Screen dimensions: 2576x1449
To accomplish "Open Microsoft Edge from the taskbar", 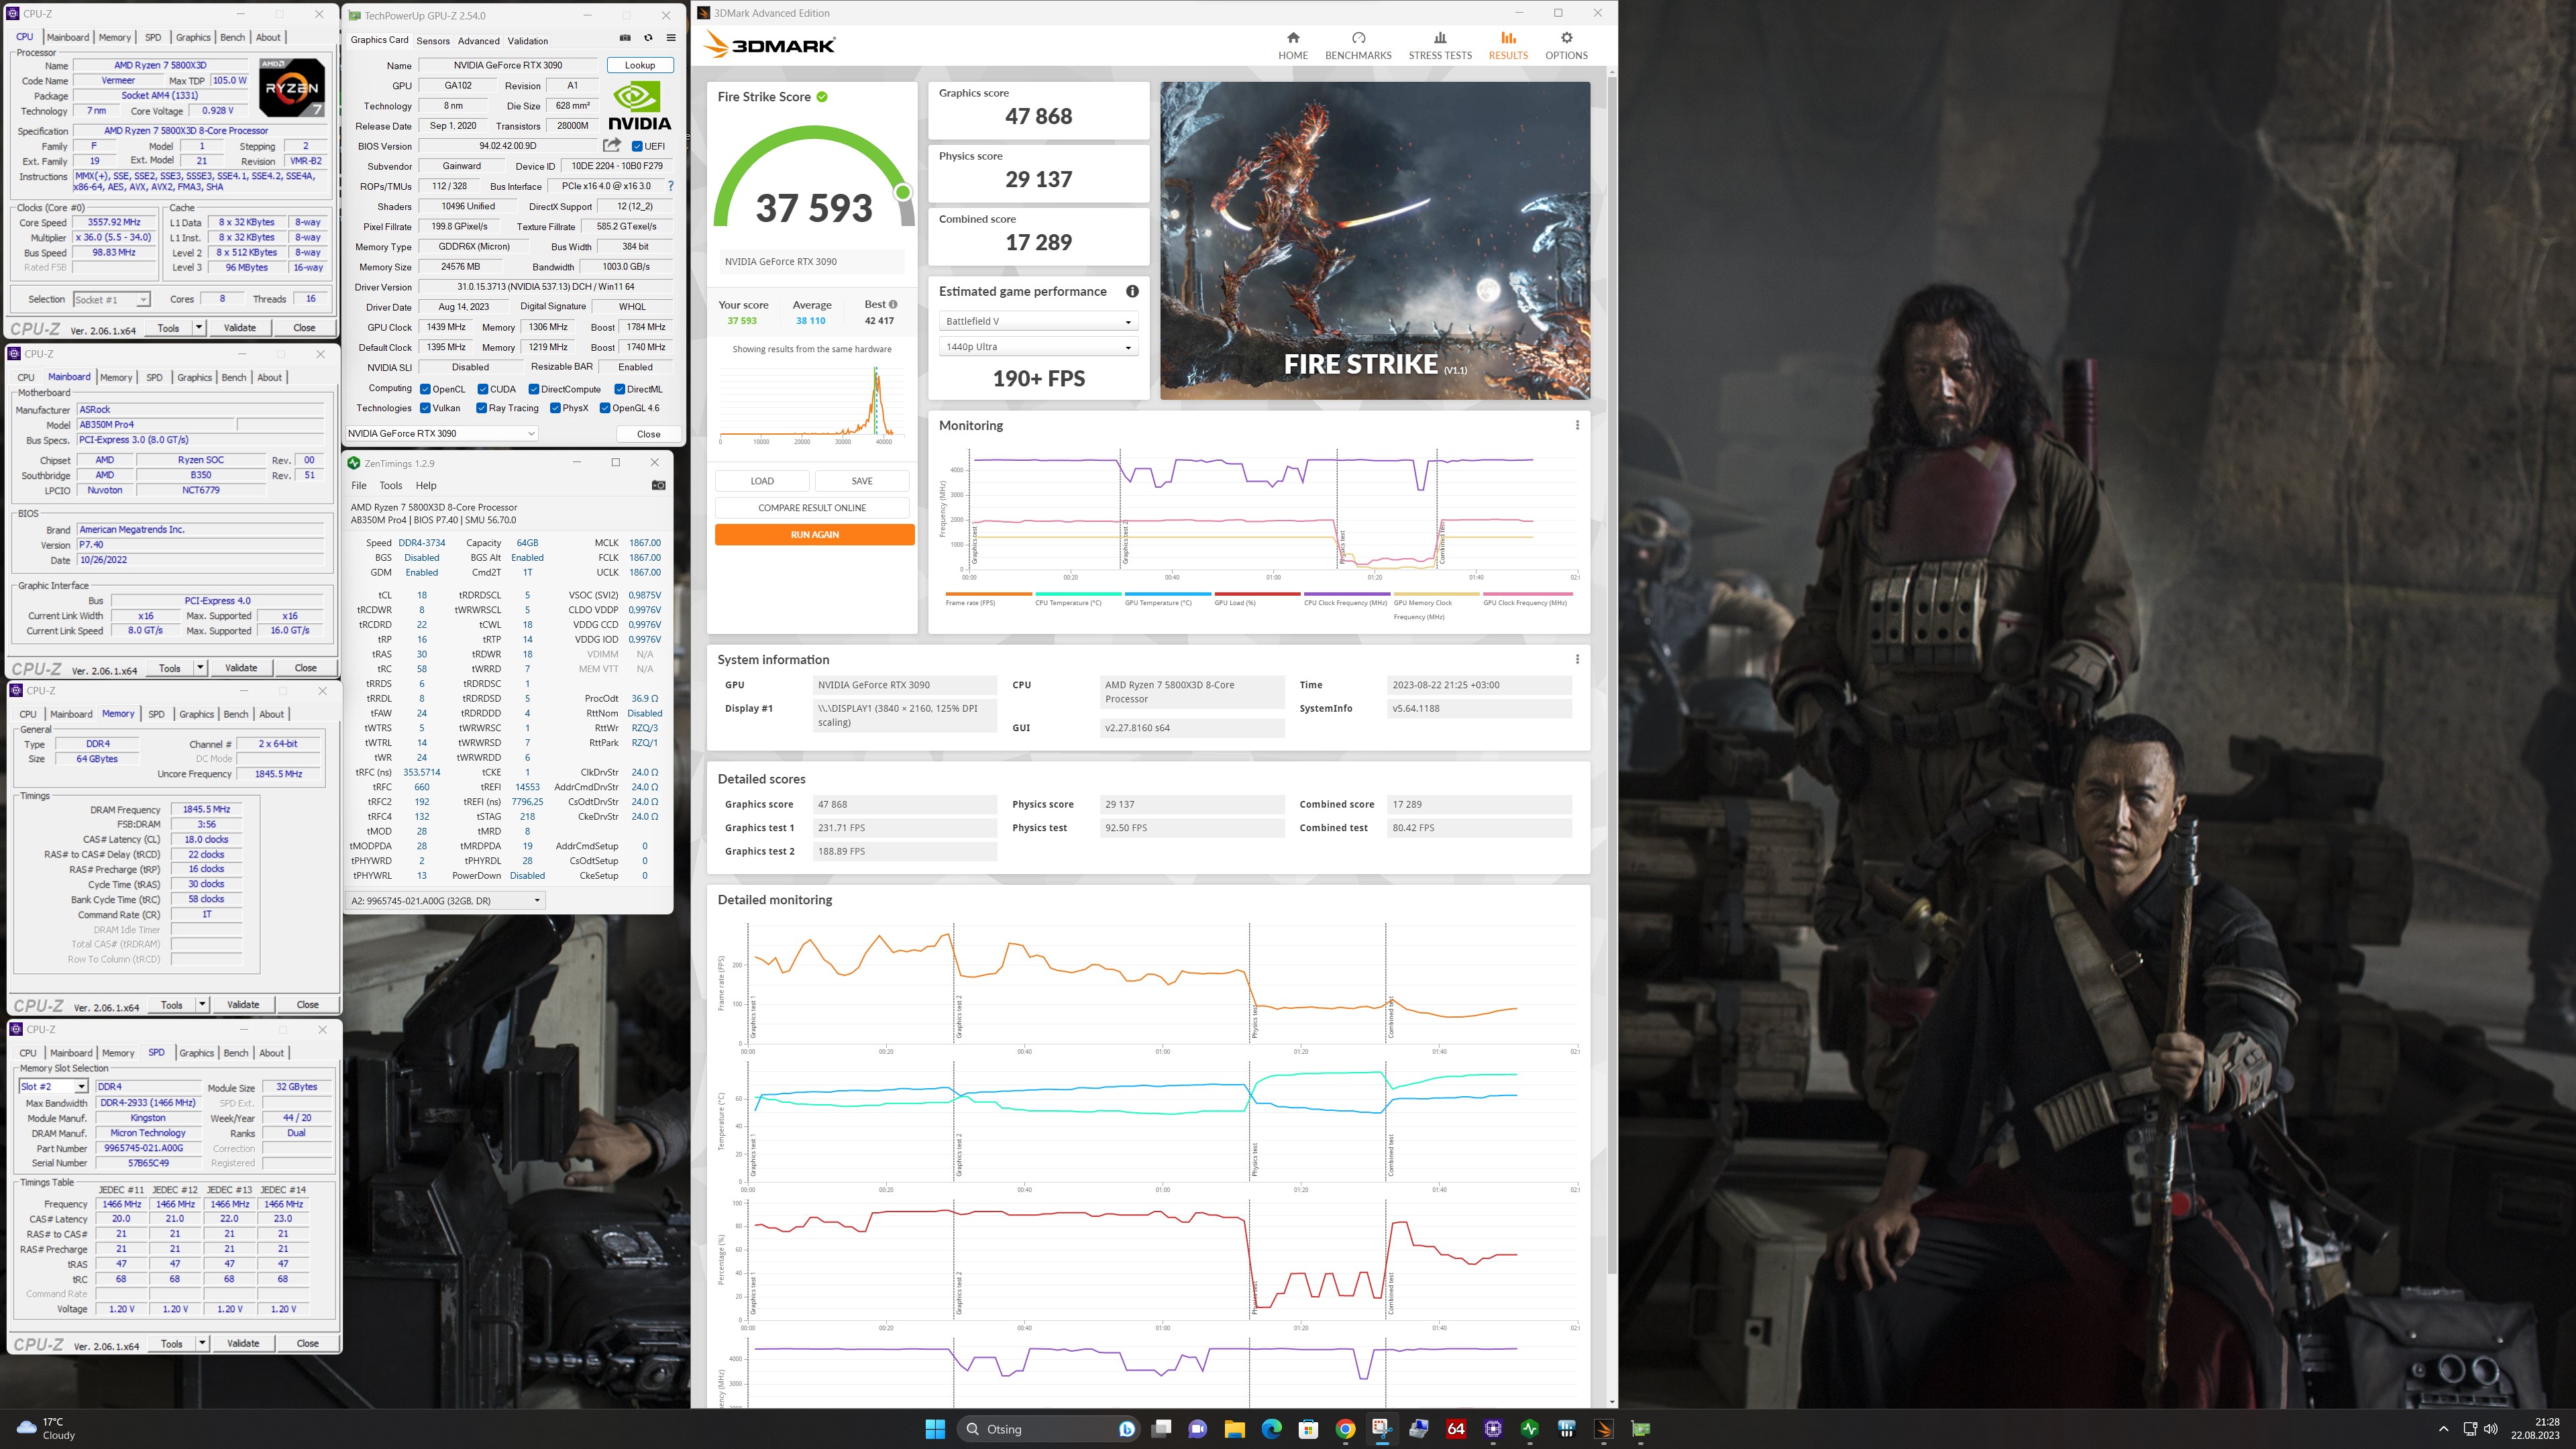I will 1271,1429.
